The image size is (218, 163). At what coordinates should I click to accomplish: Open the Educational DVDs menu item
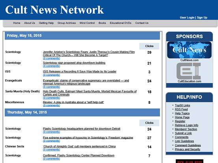point(121,23)
